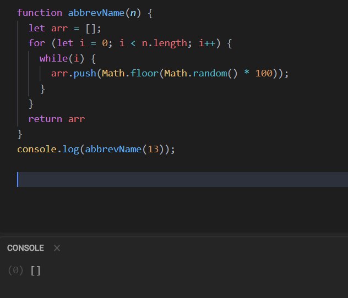Click 'i++' in the for loop header
Screen dimensions: 348x298
[207, 43]
